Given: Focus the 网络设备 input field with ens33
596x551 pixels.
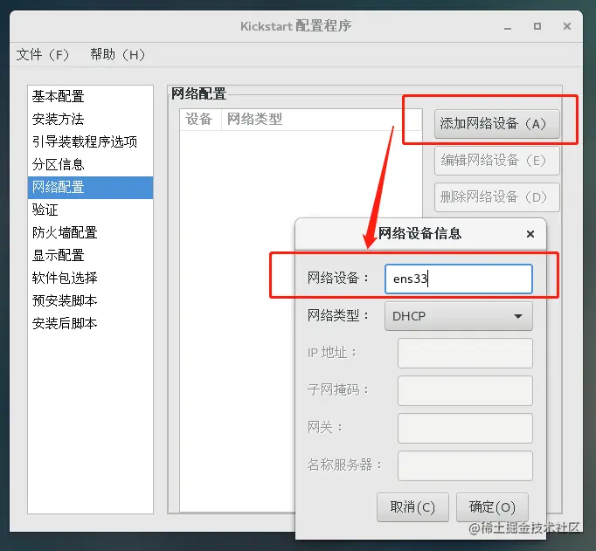Looking at the screenshot, I should (x=459, y=279).
